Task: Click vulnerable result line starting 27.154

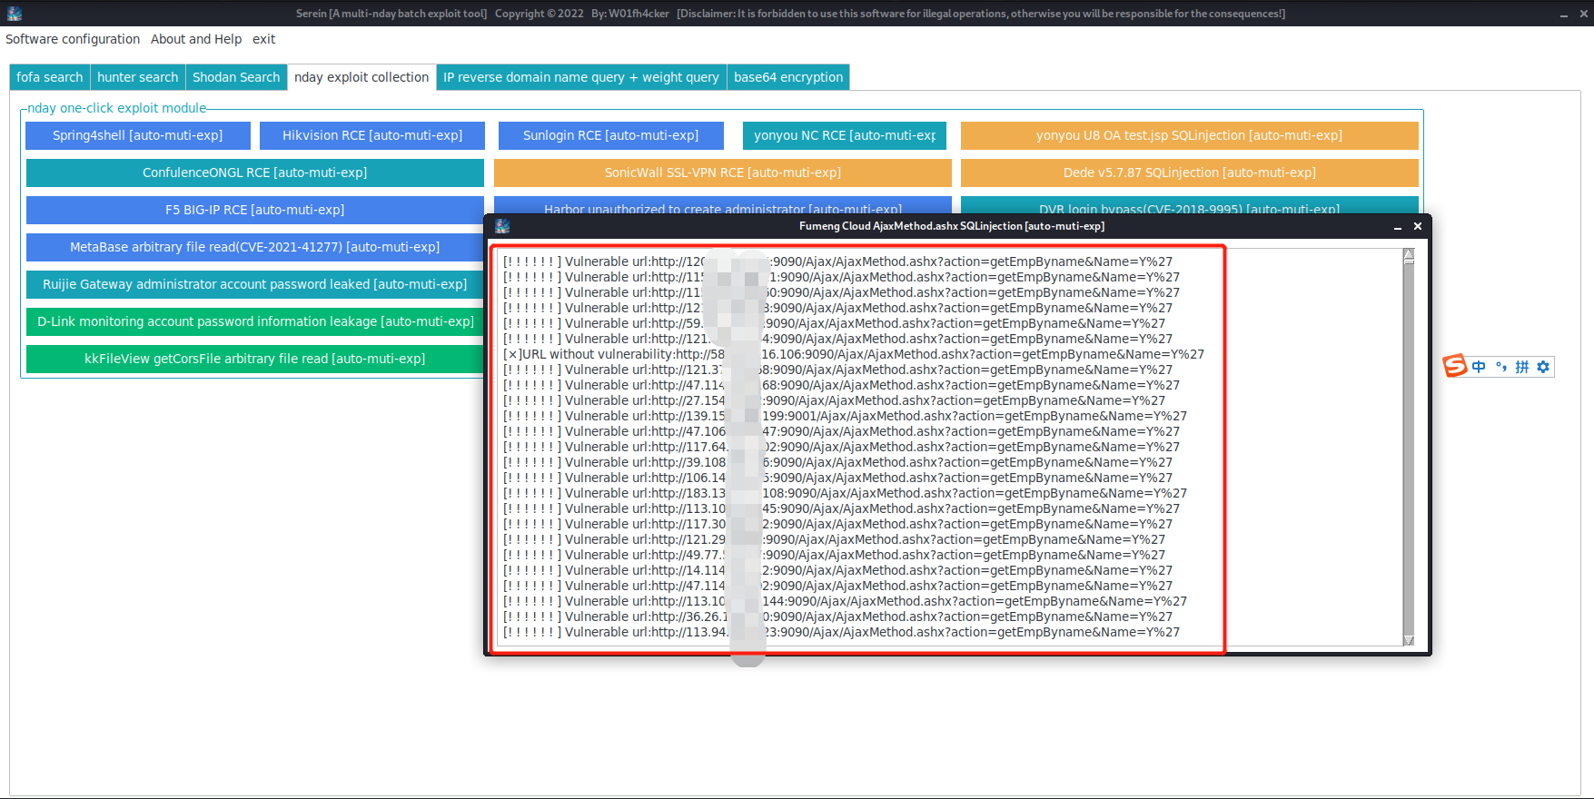Action: (834, 400)
